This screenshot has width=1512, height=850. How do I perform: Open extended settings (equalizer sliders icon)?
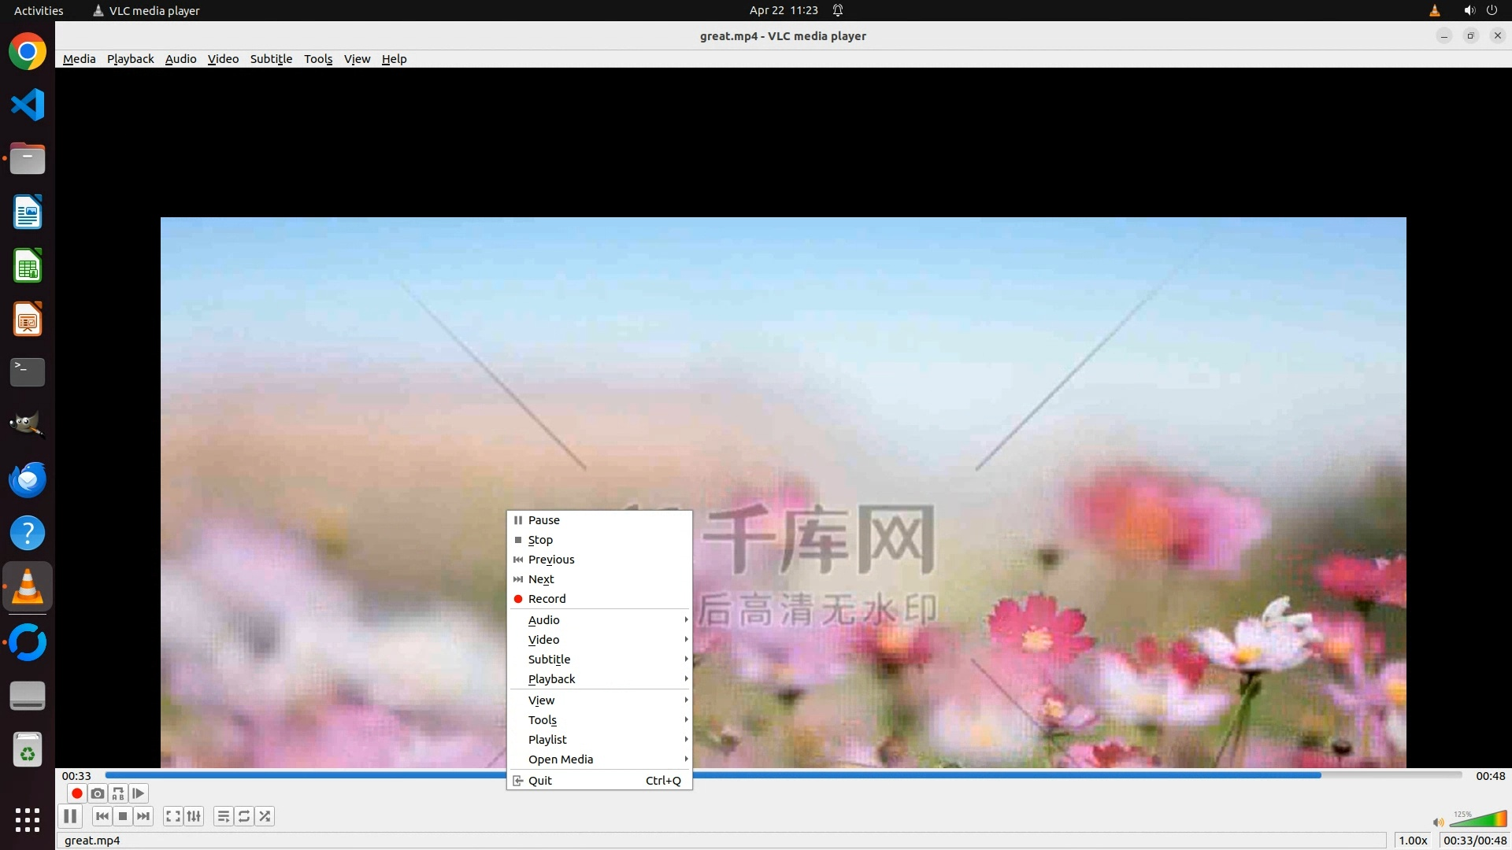tap(194, 816)
